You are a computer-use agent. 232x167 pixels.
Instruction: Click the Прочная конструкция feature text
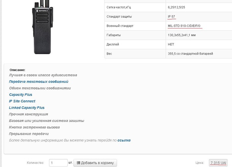click(29, 114)
